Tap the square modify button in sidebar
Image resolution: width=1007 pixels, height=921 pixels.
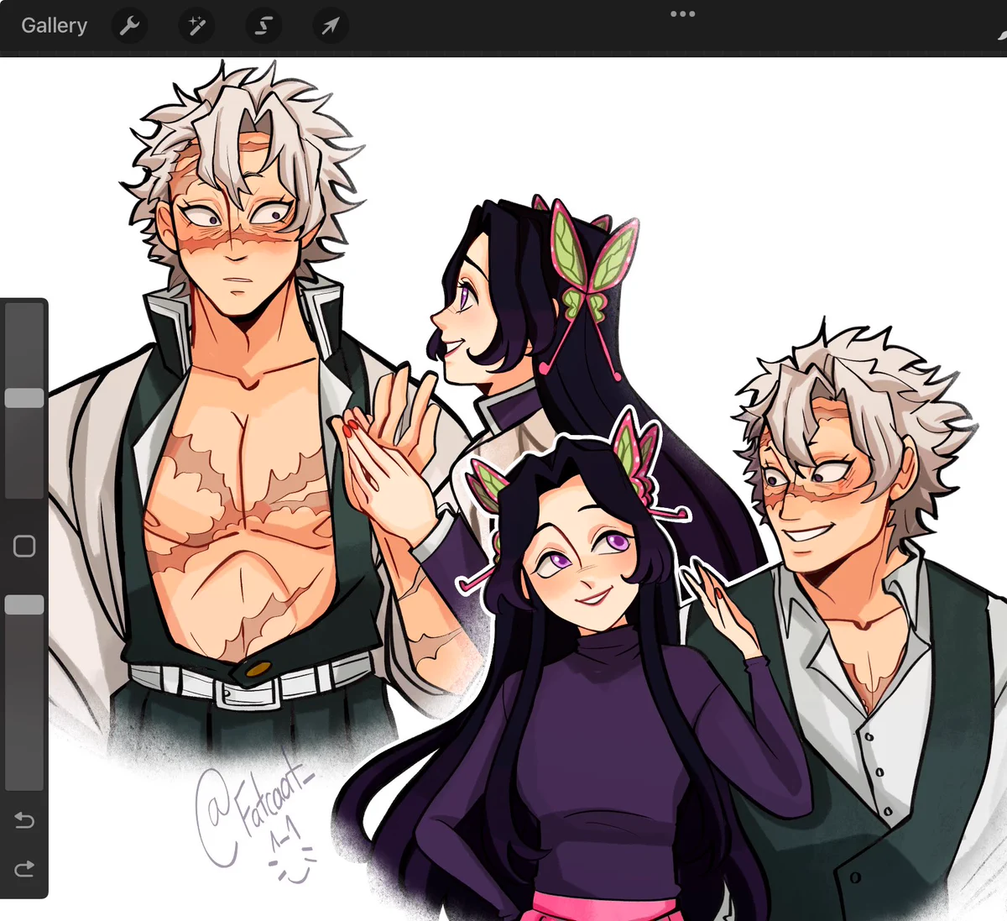(24, 547)
